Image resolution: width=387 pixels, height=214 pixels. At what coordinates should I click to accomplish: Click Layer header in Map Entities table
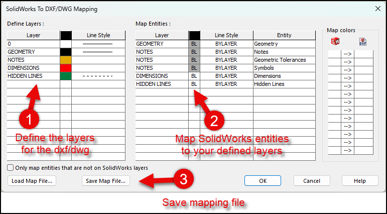(162, 35)
